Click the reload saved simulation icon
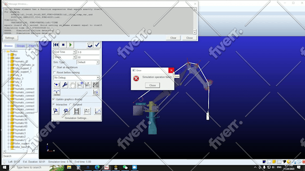 click(66, 111)
